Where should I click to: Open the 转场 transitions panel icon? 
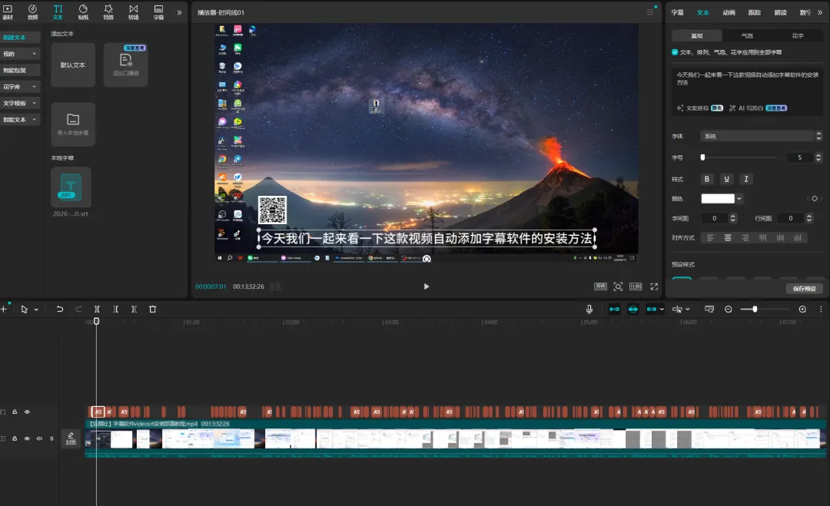coord(134,12)
